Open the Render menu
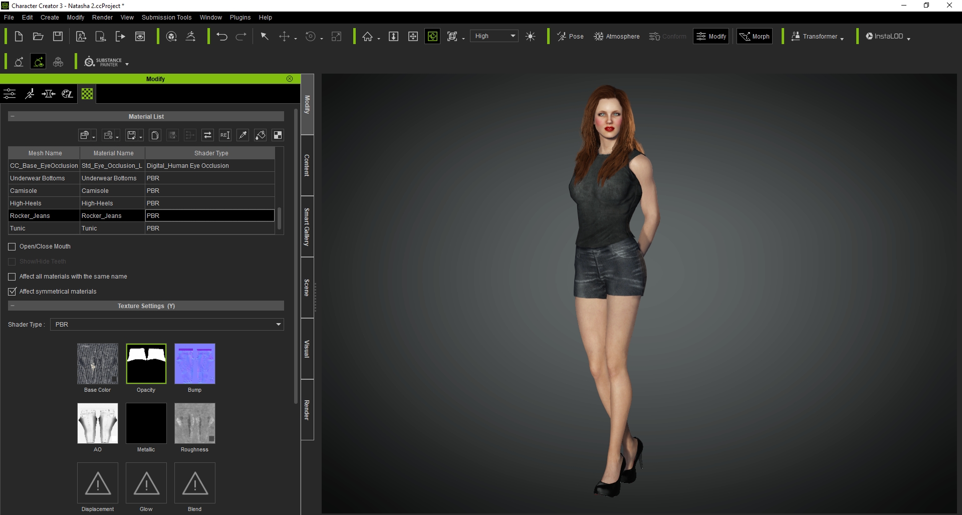Image resolution: width=962 pixels, height=515 pixels. click(x=102, y=17)
